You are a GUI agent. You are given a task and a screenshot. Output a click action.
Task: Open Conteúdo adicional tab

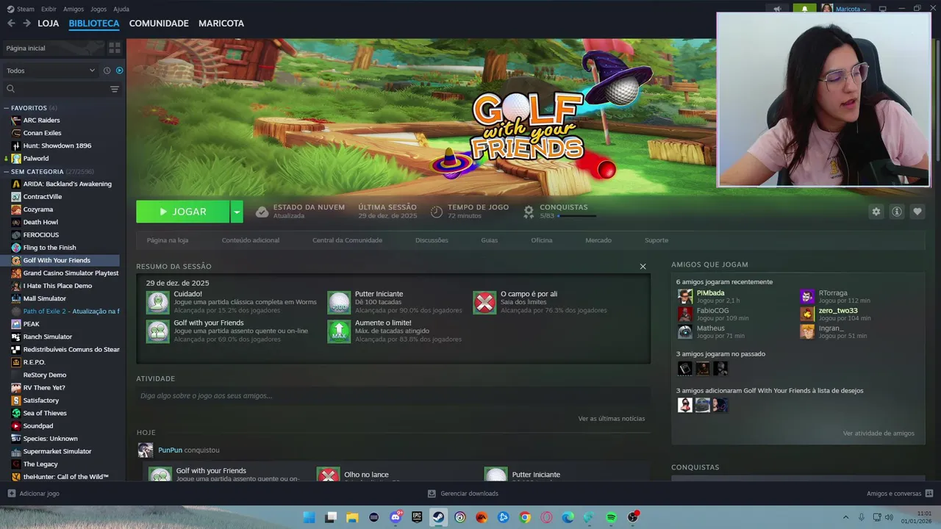tap(251, 240)
